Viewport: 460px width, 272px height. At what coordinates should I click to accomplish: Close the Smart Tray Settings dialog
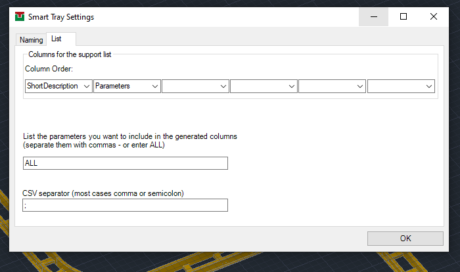pos(433,16)
